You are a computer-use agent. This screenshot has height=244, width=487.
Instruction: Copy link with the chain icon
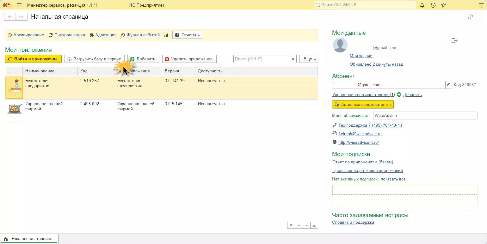tap(471, 17)
